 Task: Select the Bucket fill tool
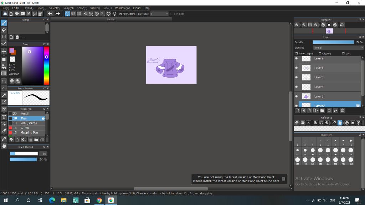pos(4,67)
